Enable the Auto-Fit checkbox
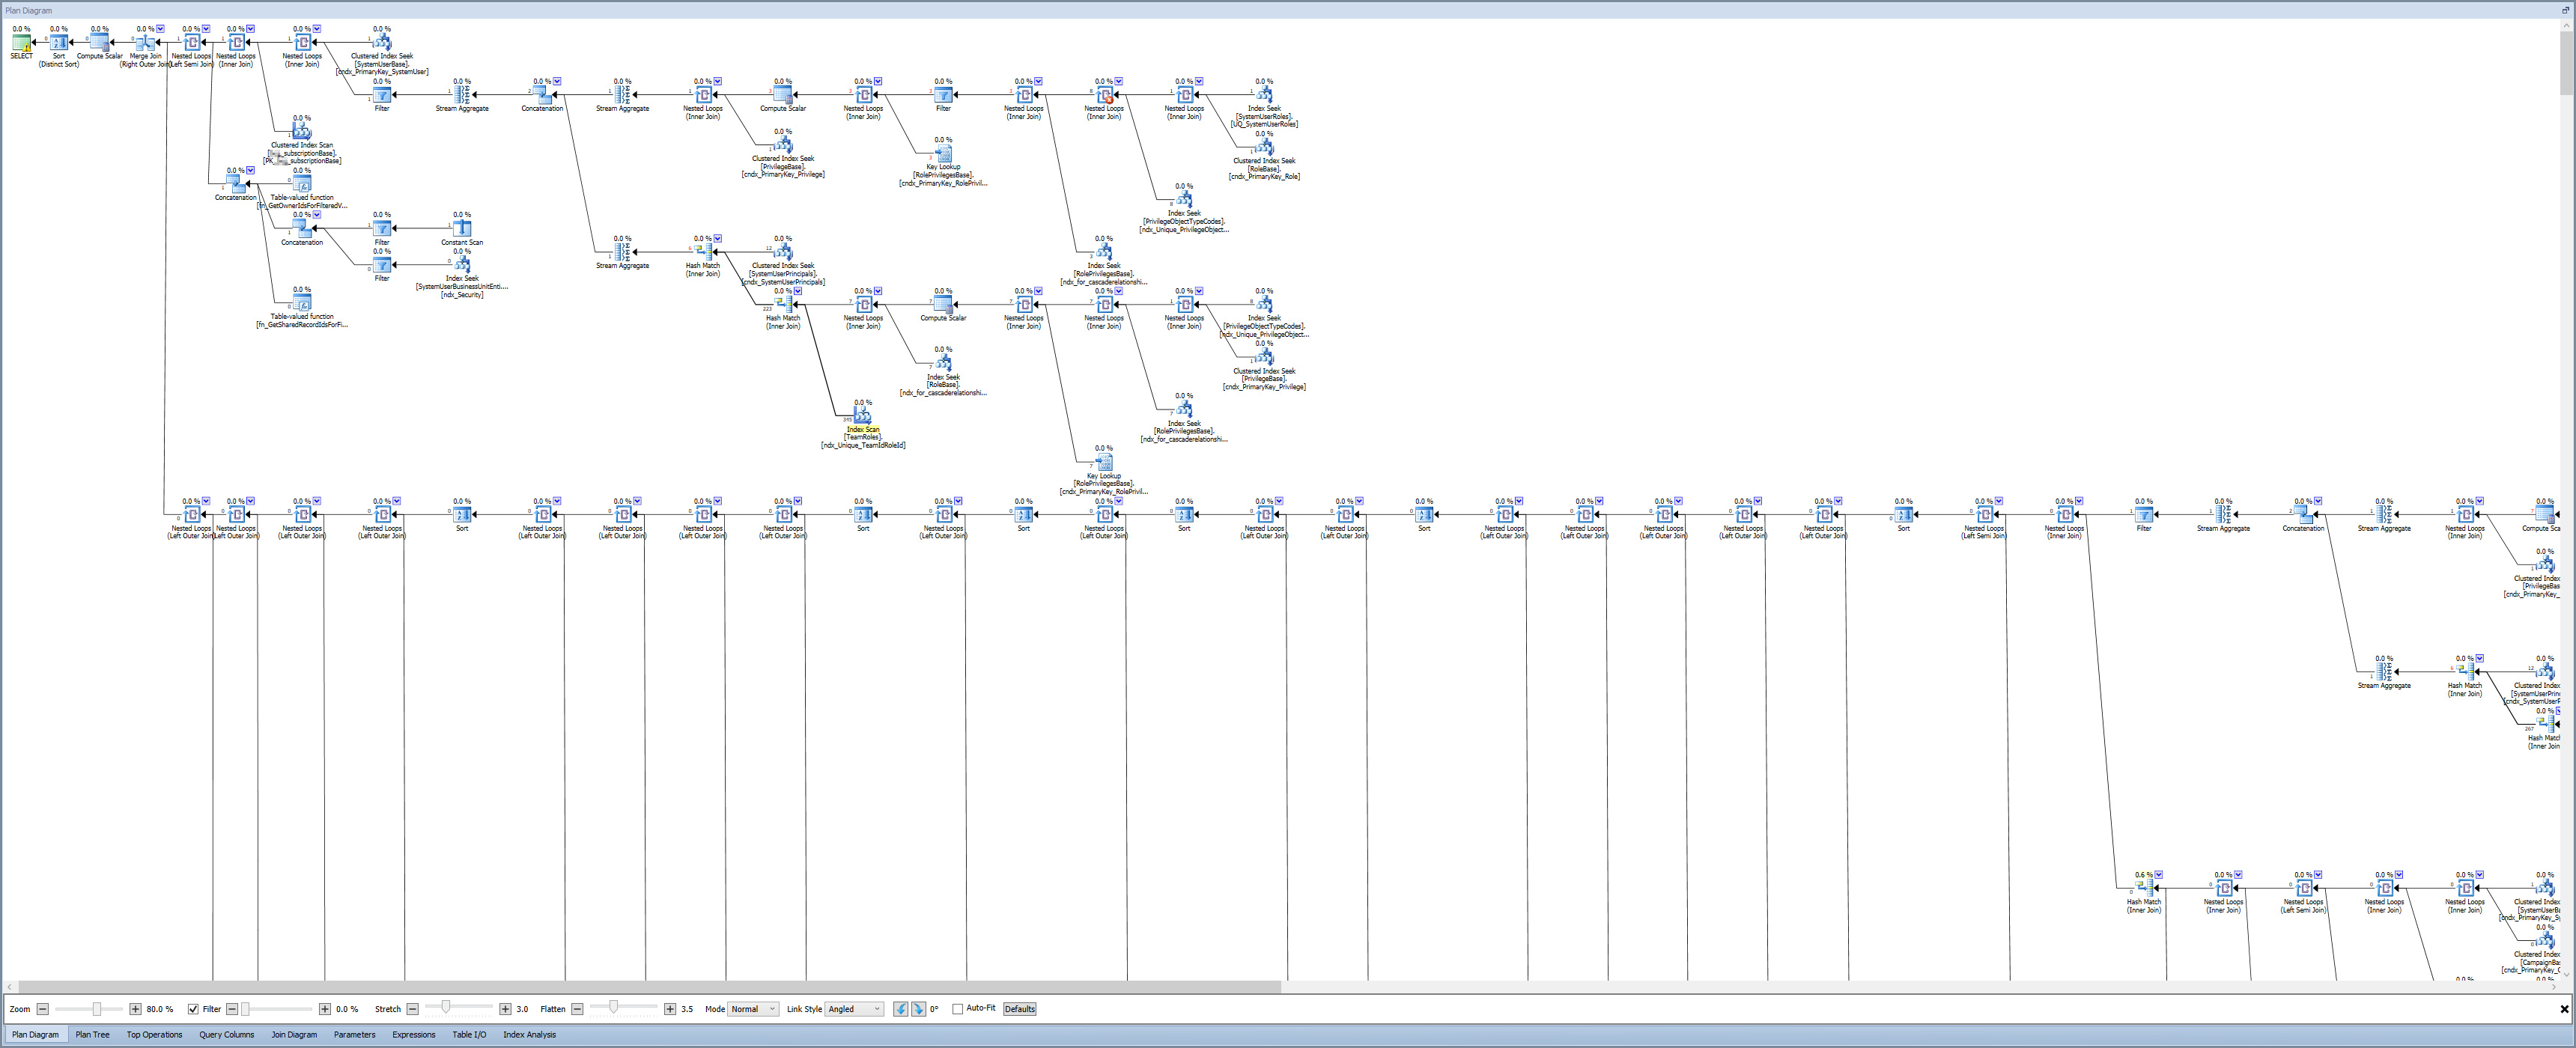Screen dimensions: 2576x1048 click(x=958, y=1009)
